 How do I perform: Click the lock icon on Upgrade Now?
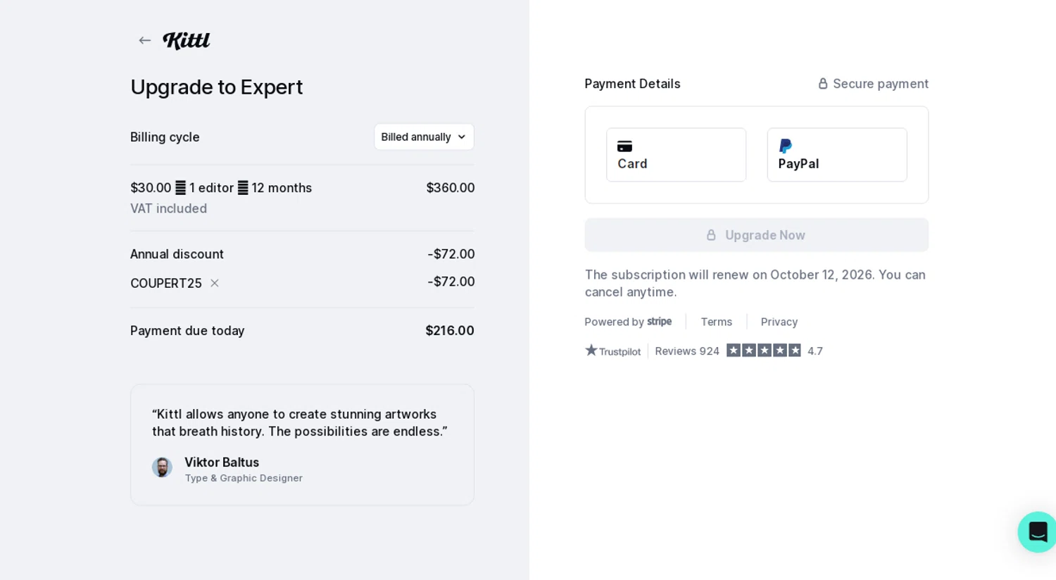(711, 235)
